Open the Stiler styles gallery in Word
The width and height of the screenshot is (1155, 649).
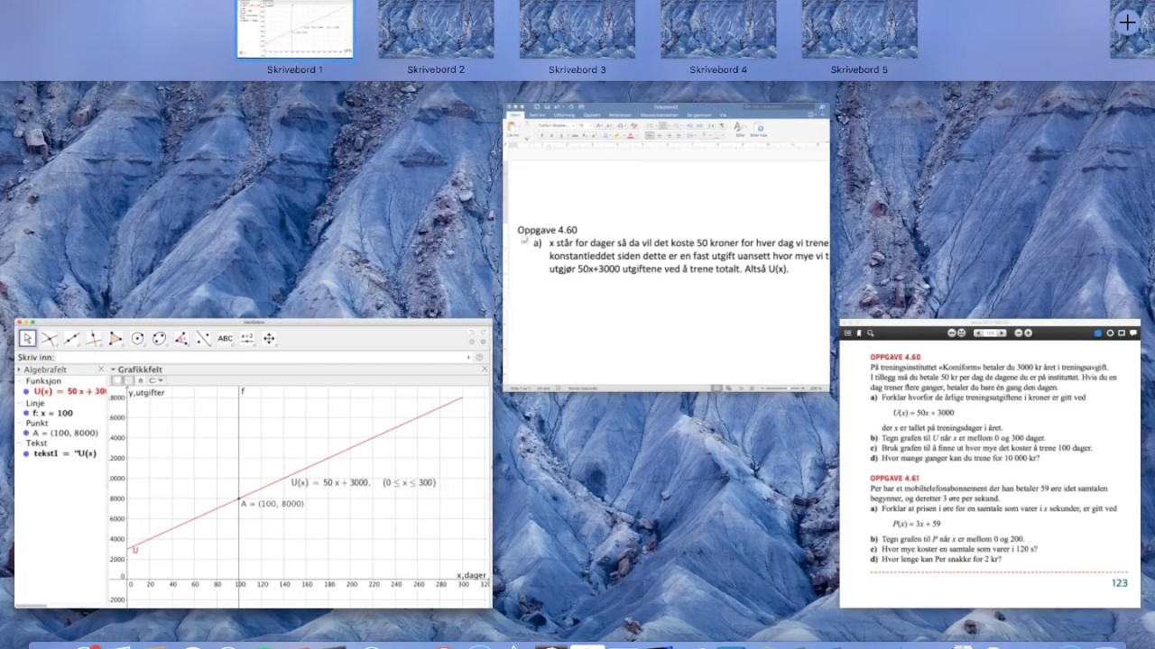[738, 128]
